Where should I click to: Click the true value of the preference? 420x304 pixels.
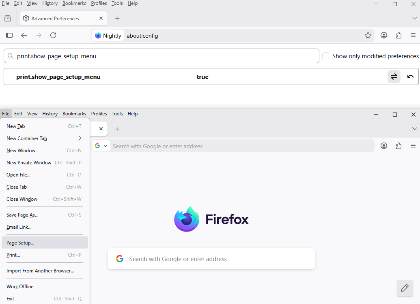[x=202, y=77]
